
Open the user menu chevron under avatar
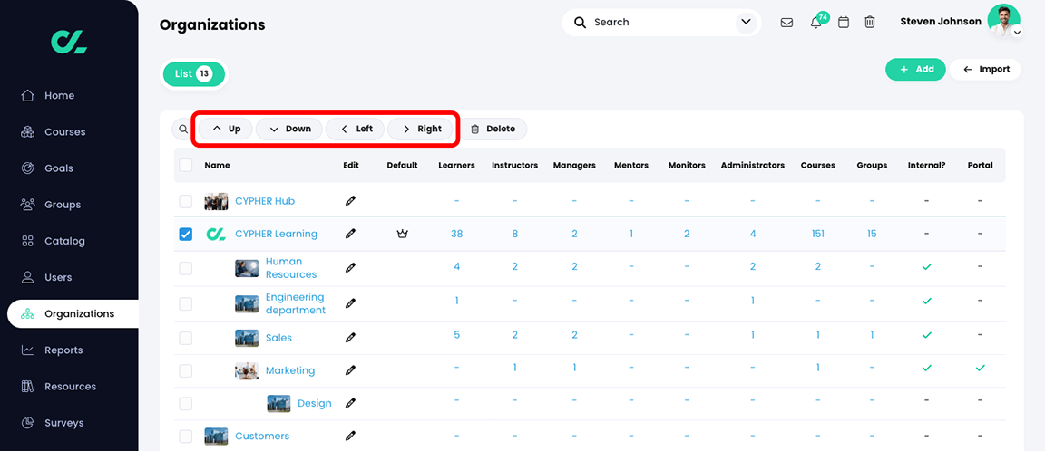(x=1017, y=33)
